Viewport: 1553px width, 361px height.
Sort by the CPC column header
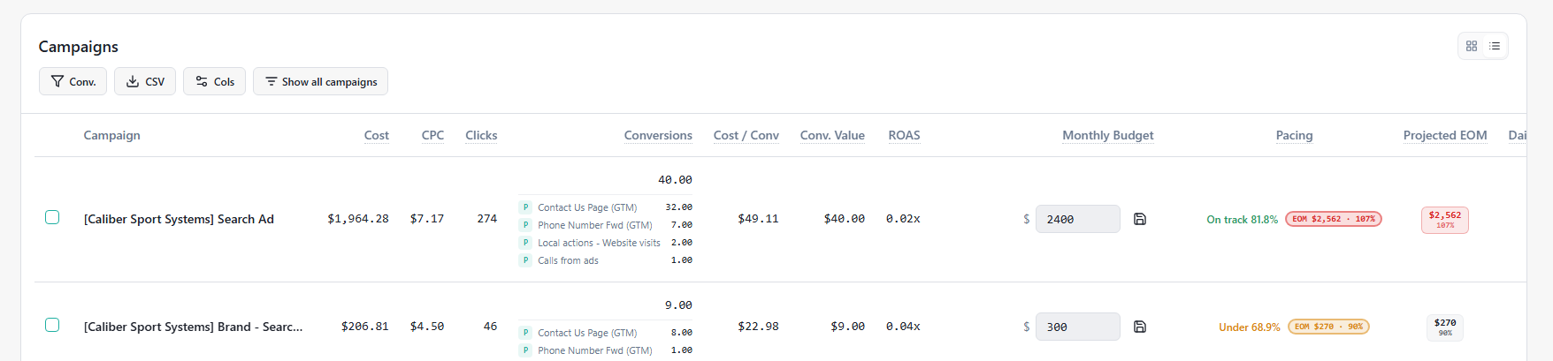432,135
